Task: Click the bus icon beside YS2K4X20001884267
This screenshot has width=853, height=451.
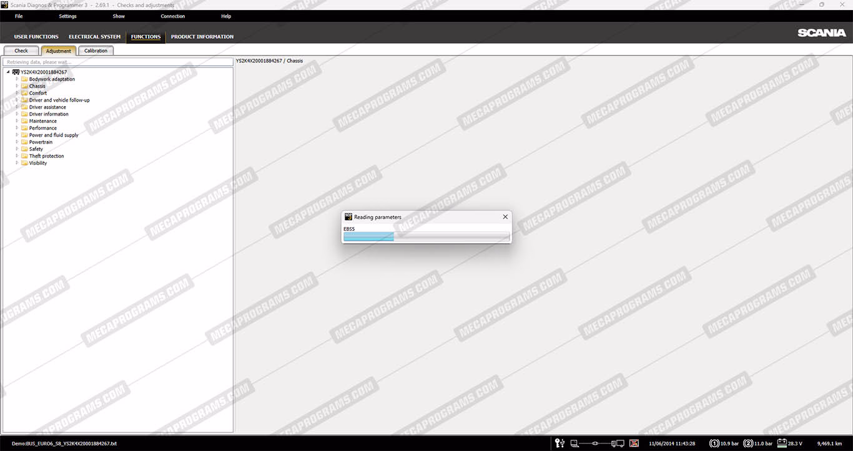Action: (16, 72)
